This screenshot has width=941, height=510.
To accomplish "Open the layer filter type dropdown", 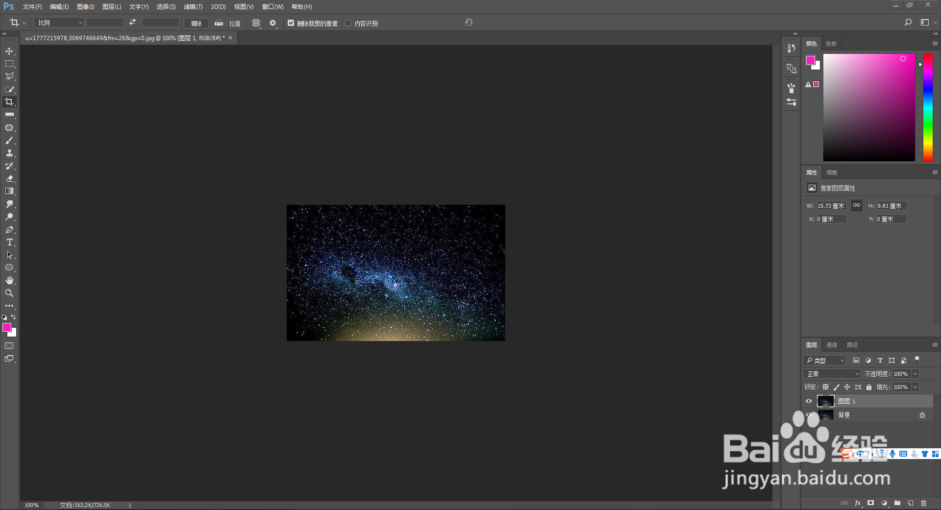I will pos(825,360).
